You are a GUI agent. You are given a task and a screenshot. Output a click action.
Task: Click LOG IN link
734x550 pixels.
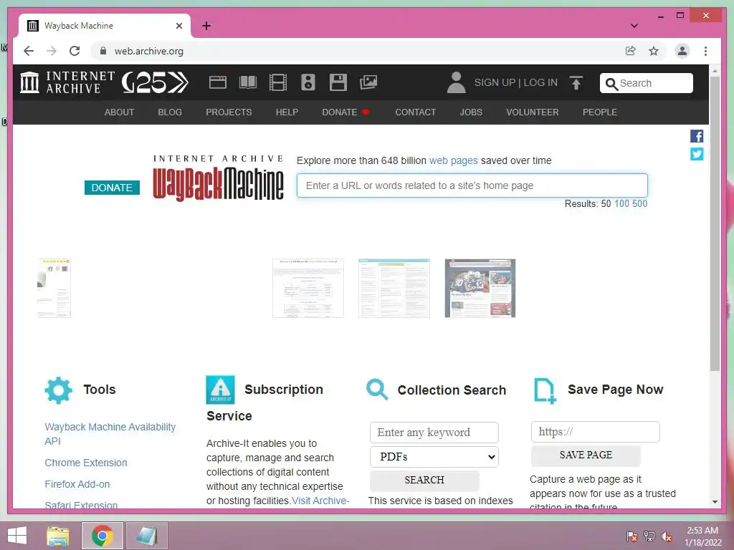point(540,83)
